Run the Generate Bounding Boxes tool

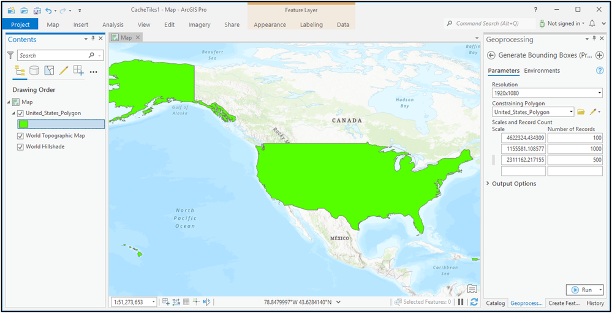tap(581, 290)
